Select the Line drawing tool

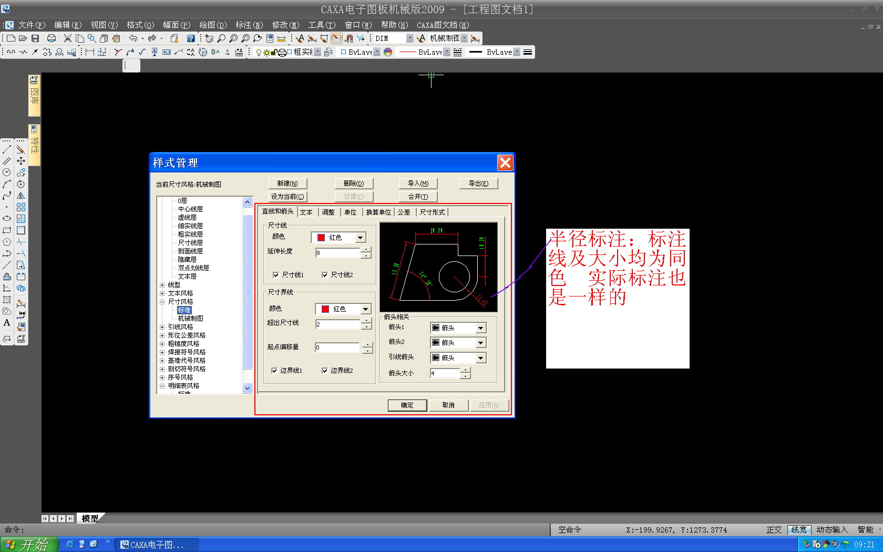pyautogui.click(x=7, y=150)
